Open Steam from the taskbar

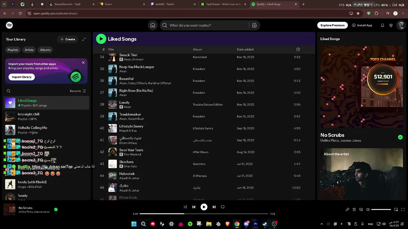265,224
